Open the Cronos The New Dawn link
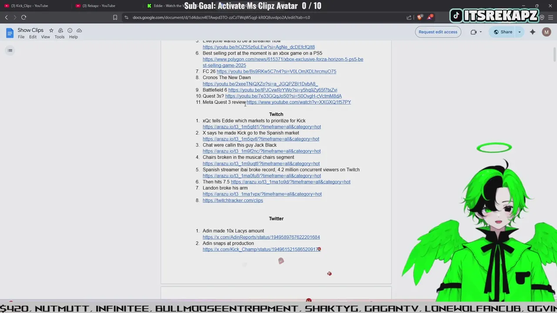The image size is (557, 313). tap(260, 84)
